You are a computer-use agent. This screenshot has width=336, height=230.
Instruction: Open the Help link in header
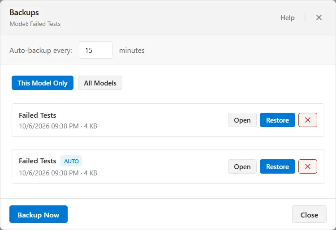[x=287, y=18]
